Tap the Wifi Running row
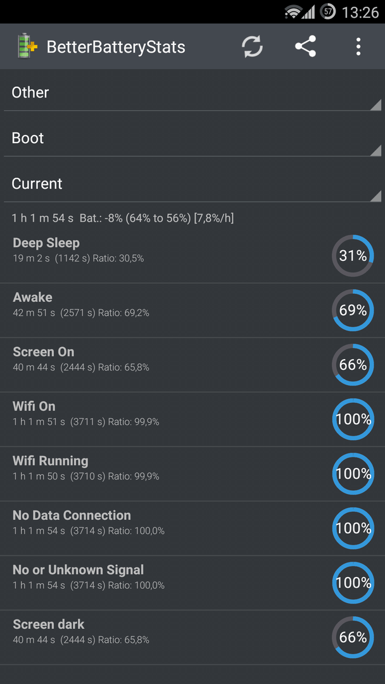The height and width of the screenshot is (684, 385). (x=192, y=474)
